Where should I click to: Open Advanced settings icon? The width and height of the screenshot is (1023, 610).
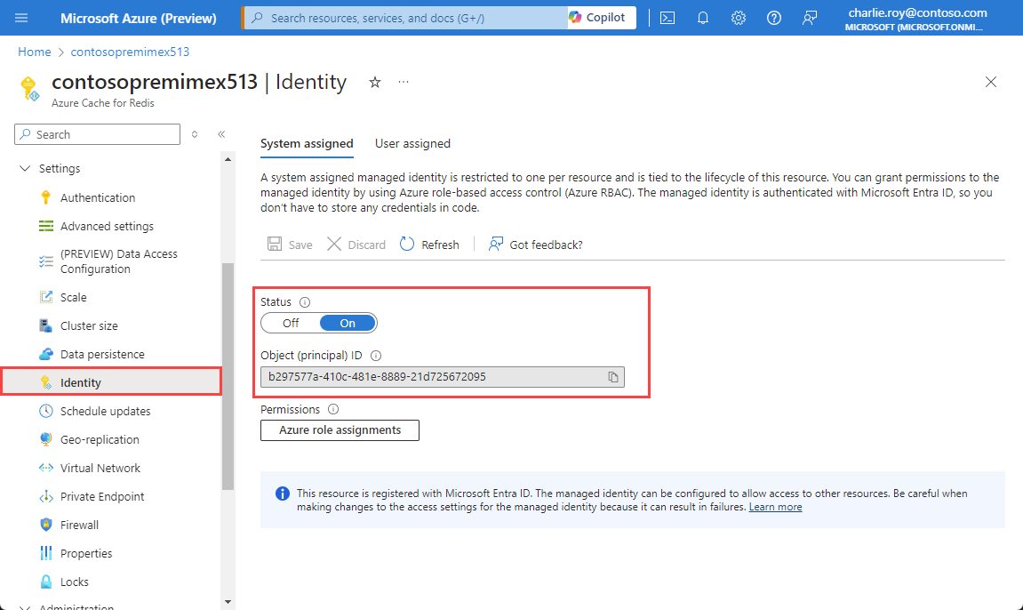[x=45, y=227]
